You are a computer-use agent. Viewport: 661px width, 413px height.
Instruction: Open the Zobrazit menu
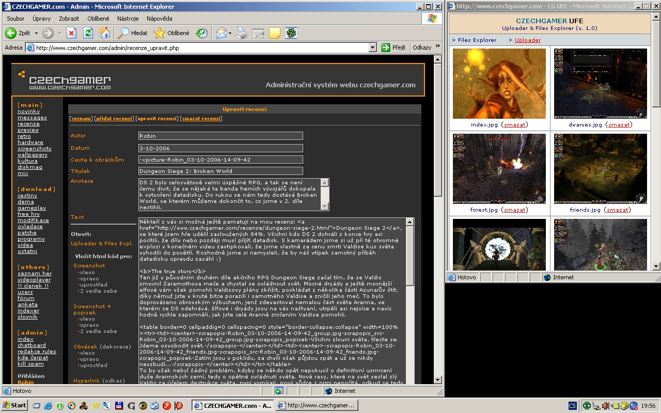69,19
